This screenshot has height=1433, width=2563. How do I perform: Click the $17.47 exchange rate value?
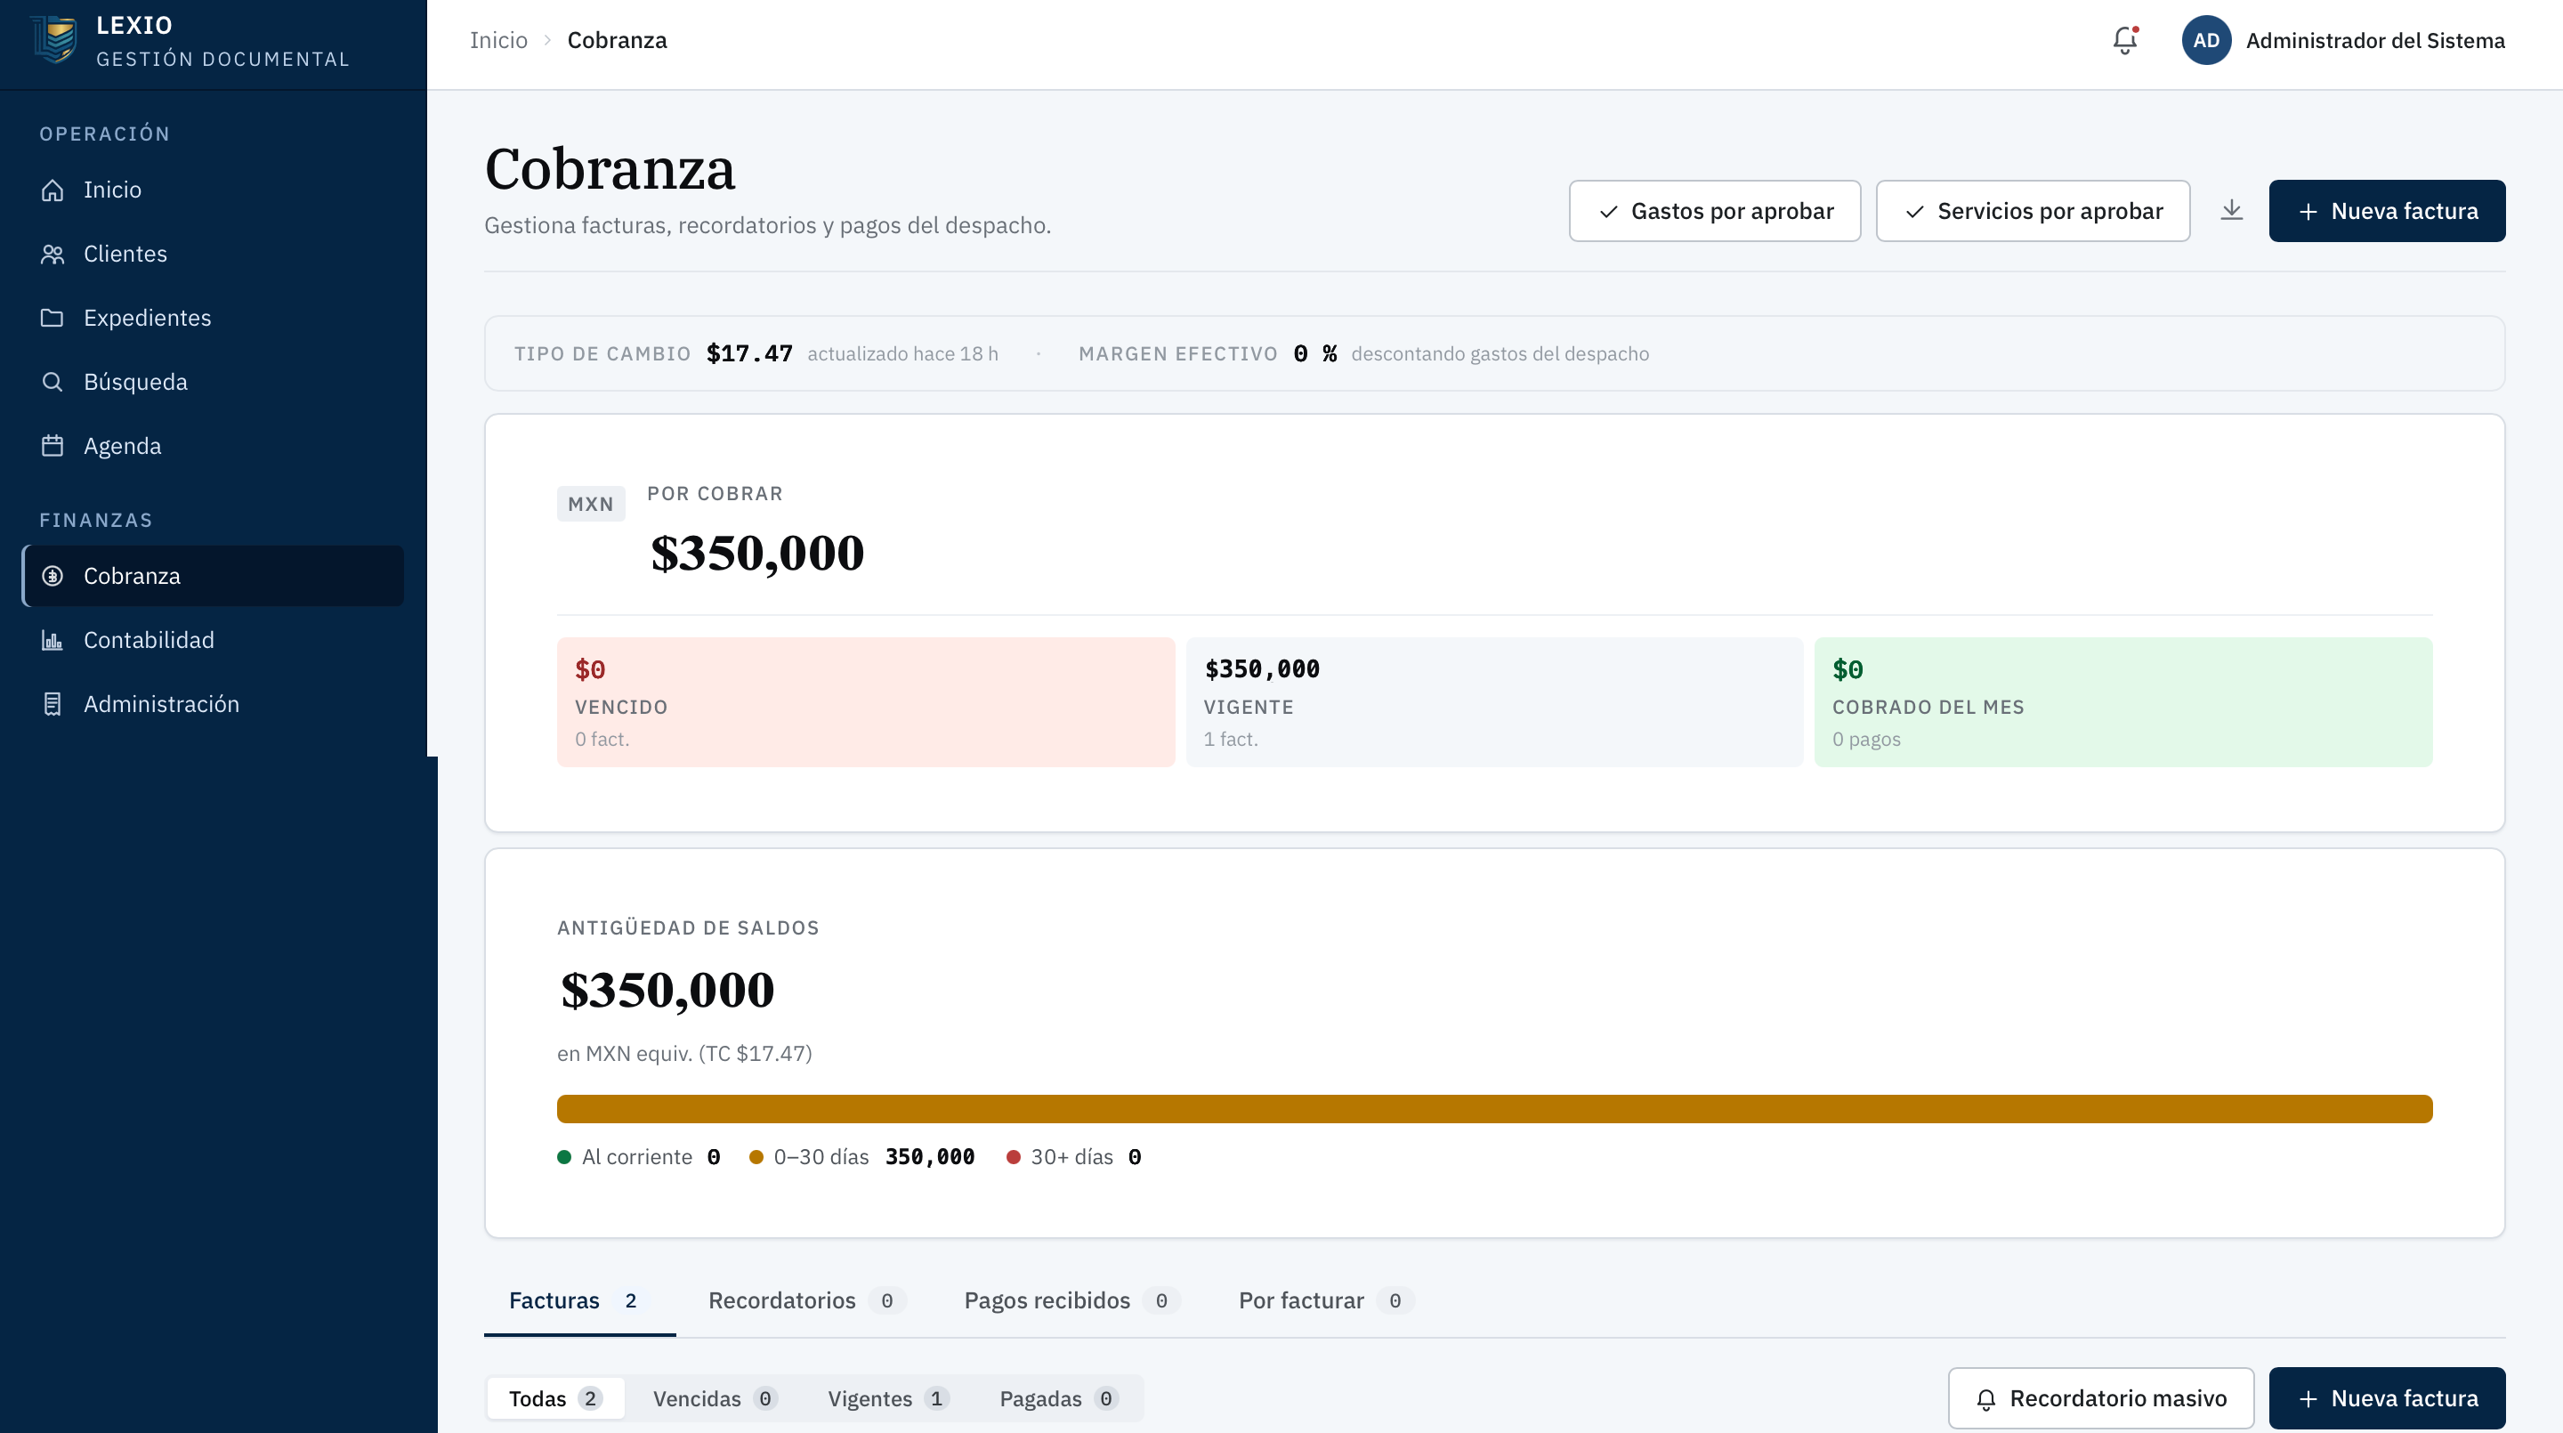[x=749, y=353]
